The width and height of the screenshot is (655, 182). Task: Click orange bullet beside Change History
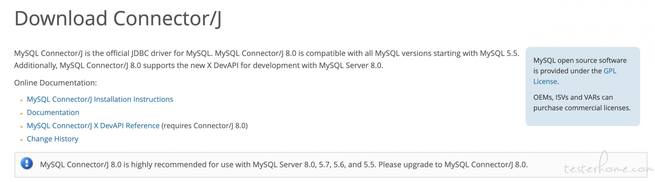[x=21, y=140]
